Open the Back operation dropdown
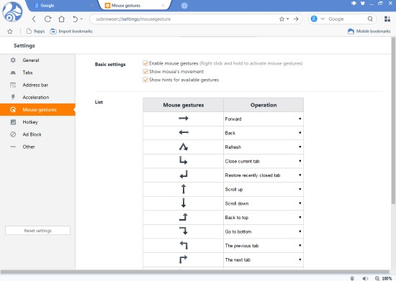Image resolution: width=396 pixels, height=281 pixels. click(x=264, y=133)
